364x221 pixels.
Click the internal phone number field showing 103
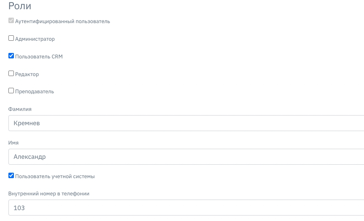(x=186, y=208)
